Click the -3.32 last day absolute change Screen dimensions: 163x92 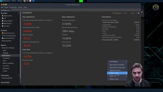click(26, 64)
